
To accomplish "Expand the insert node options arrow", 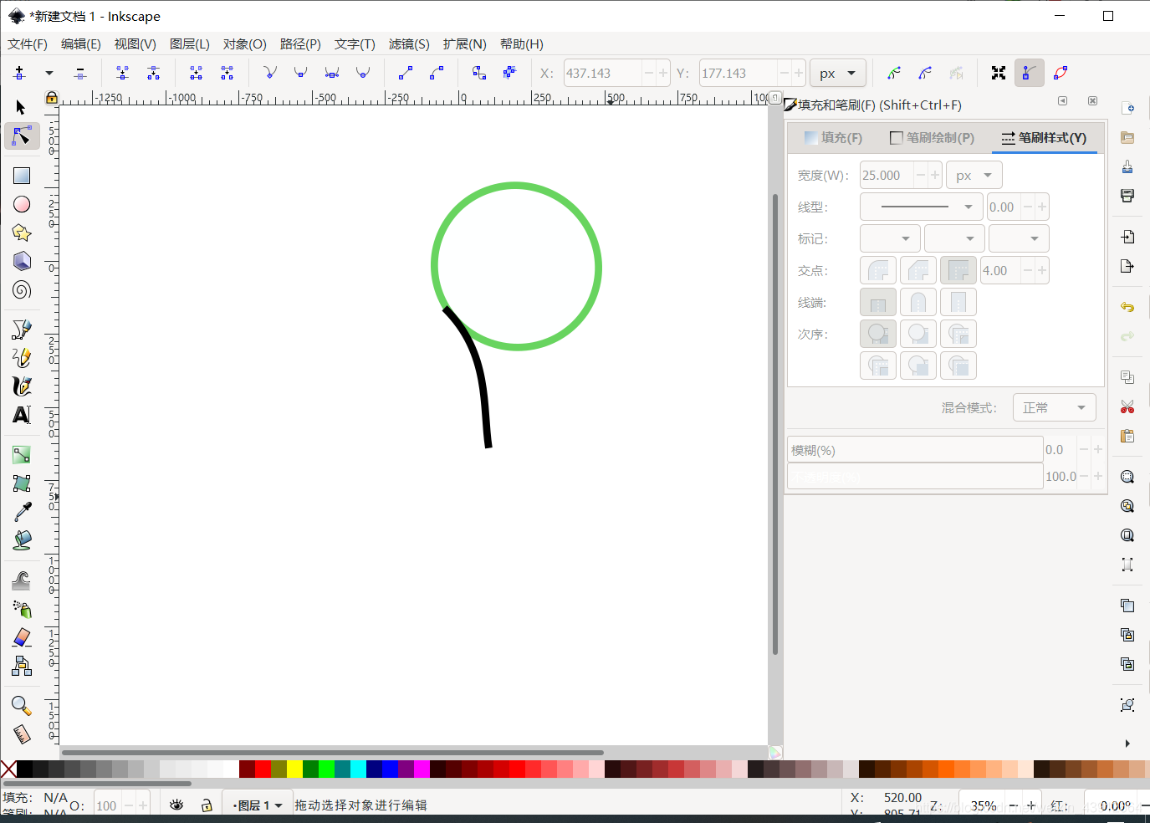I will click(x=49, y=74).
